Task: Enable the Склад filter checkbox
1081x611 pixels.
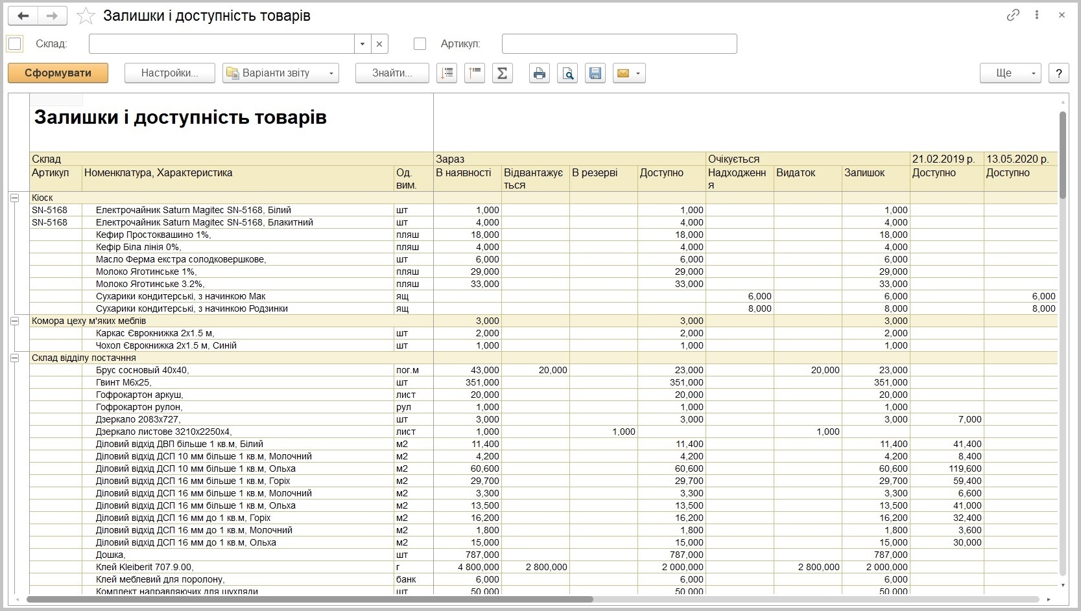Action: [x=15, y=44]
